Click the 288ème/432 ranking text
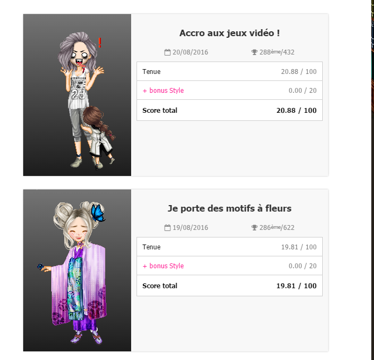Screen dimensions: 374x360 pos(277,52)
